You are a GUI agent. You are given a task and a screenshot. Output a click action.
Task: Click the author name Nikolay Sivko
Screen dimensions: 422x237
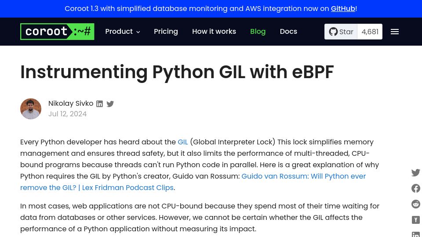[71, 104]
